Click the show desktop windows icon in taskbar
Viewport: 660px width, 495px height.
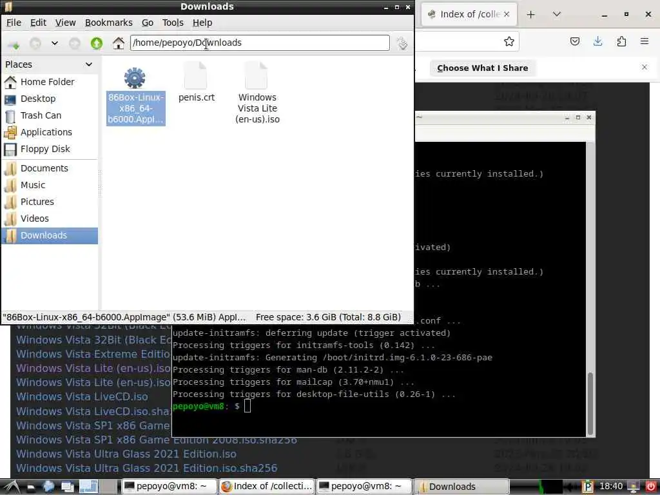pyautogui.click(x=67, y=487)
